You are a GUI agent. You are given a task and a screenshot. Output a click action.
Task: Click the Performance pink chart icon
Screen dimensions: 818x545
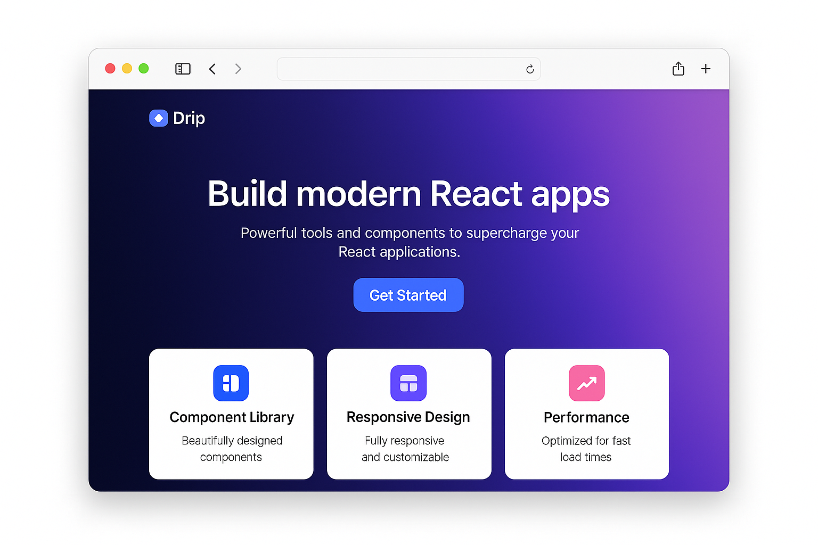click(587, 383)
